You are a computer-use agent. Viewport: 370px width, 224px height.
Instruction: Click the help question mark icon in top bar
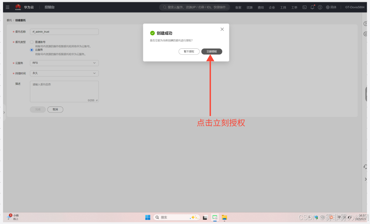coord(320,7)
